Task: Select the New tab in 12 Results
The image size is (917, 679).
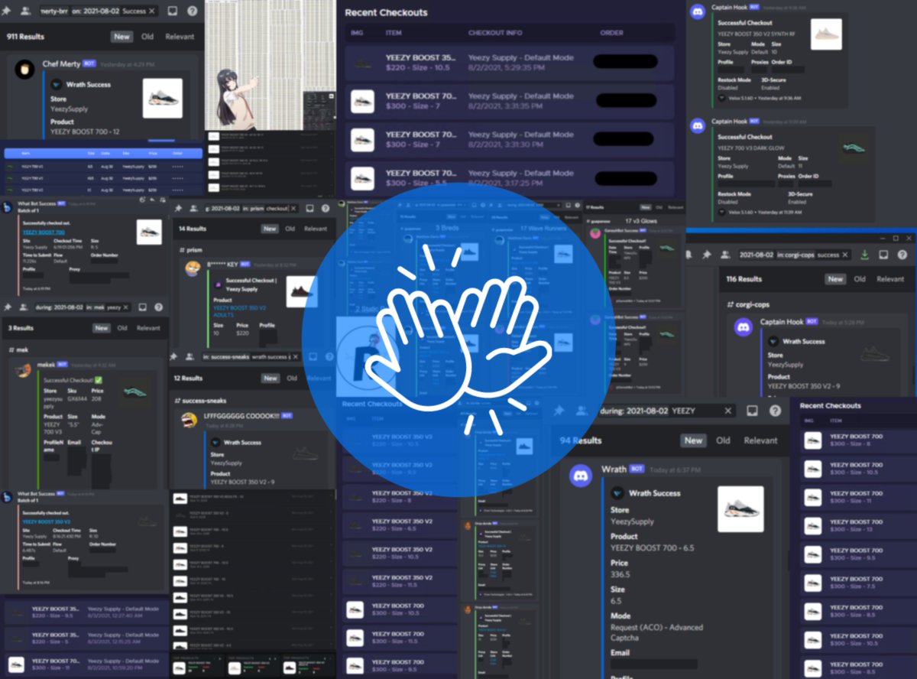Action: [270, 378]
